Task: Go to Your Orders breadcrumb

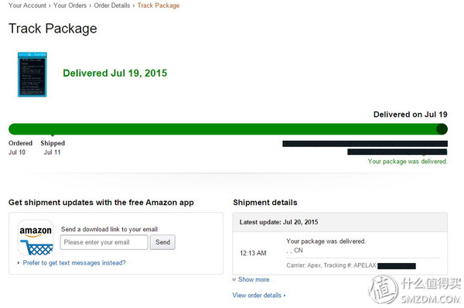Action: (70, 5)
